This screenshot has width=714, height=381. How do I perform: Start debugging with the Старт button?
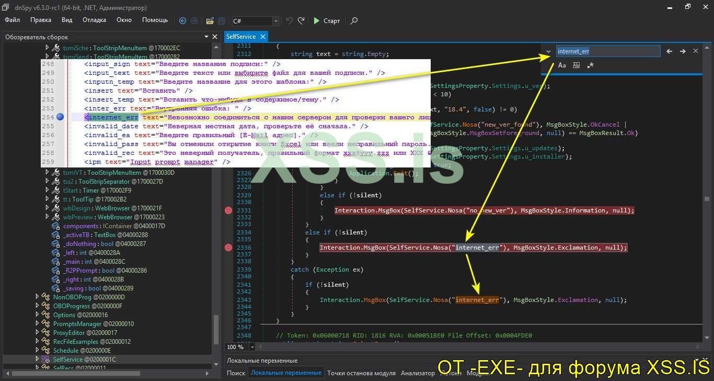click(327, 21)
